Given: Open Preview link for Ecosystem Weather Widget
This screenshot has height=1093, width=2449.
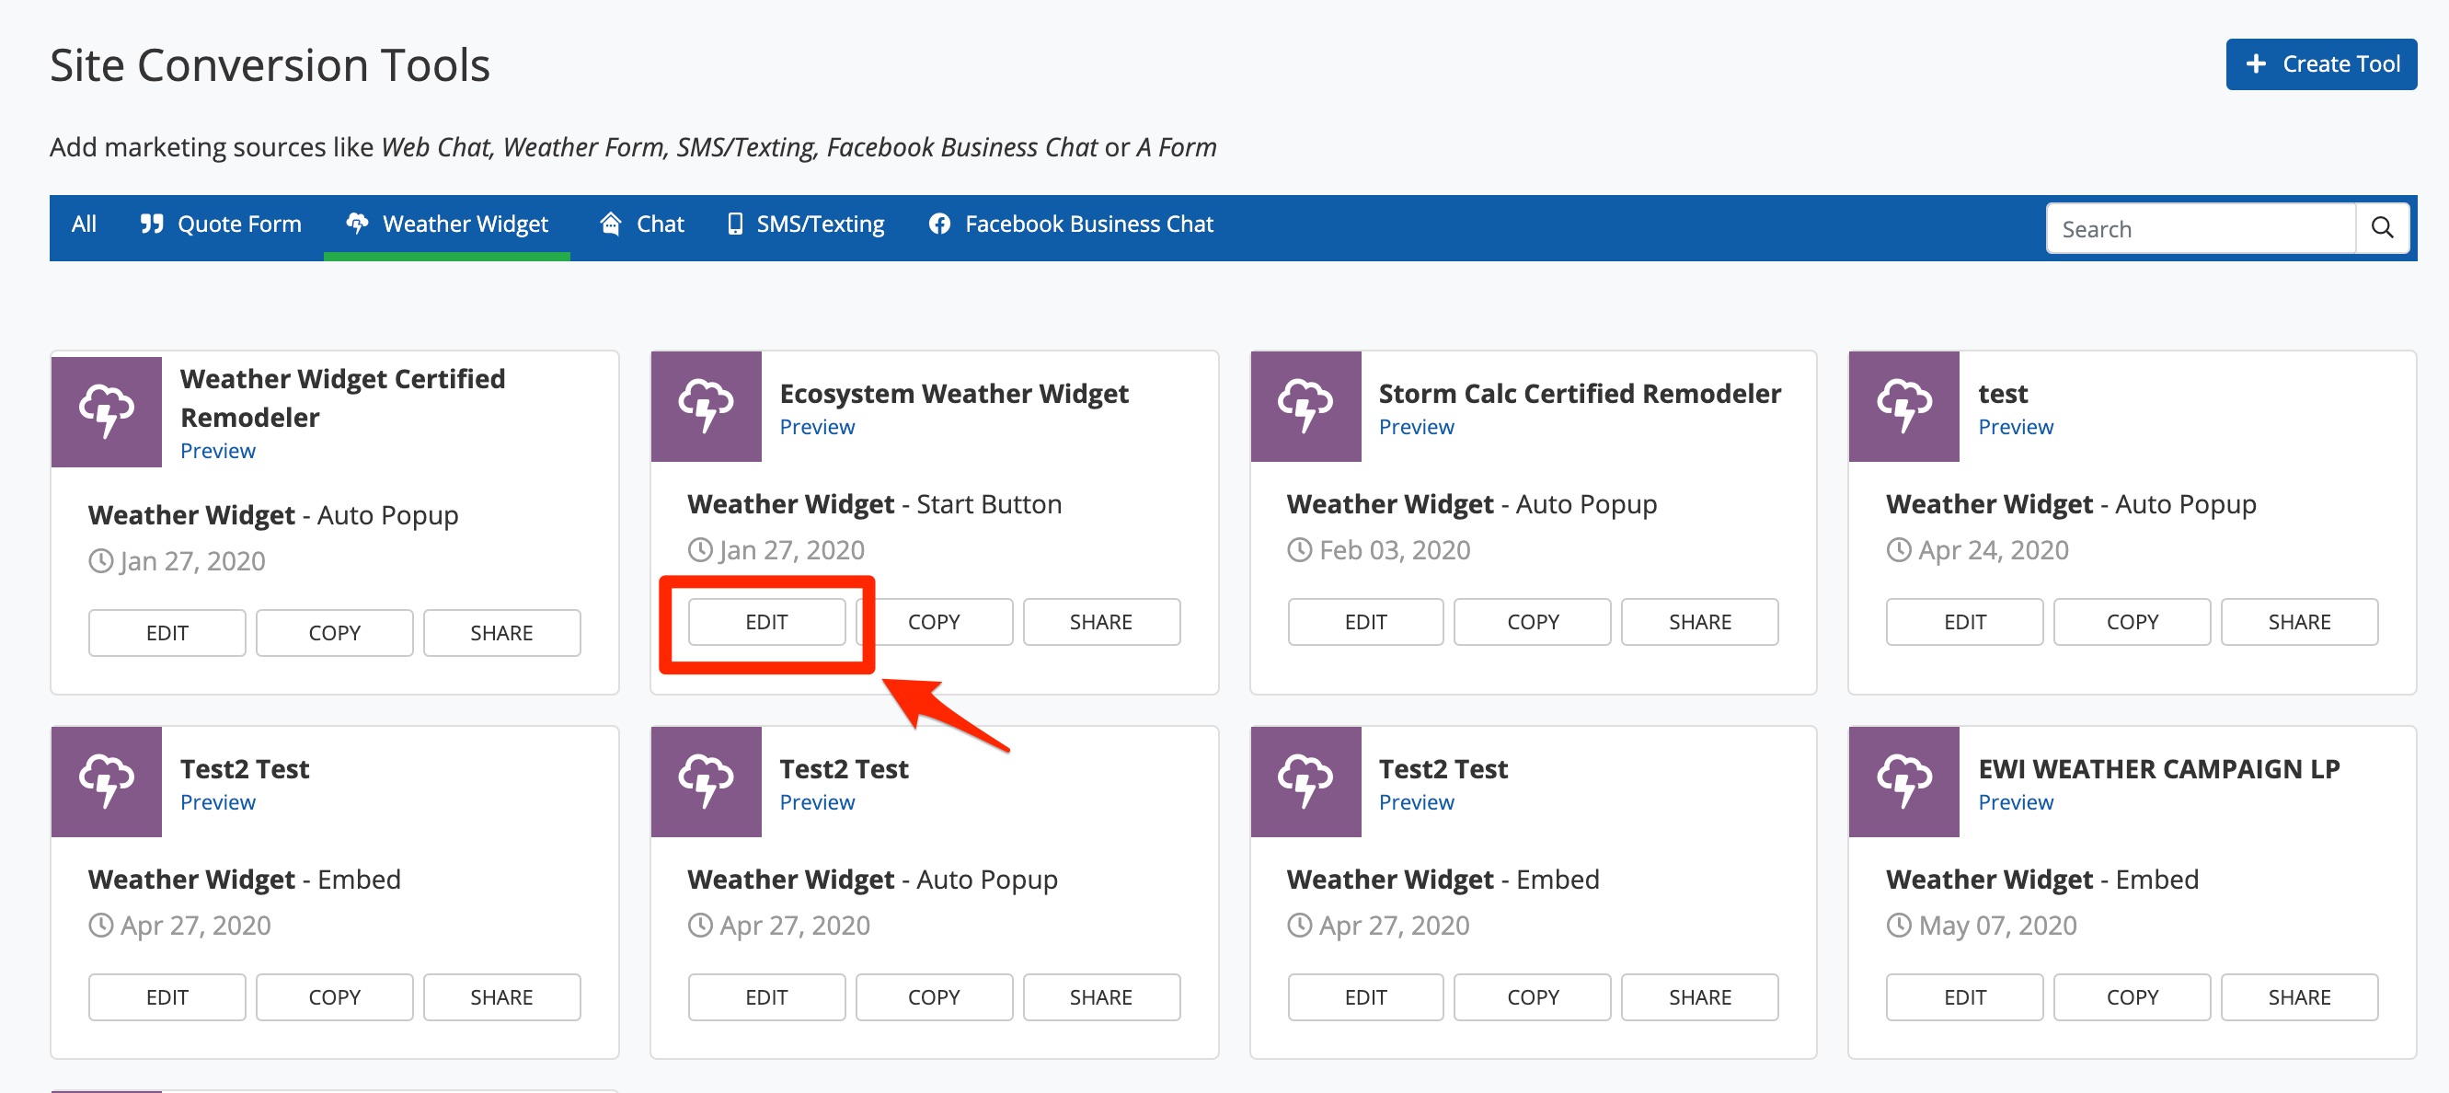Looking at the screenshot, I should pyautogui.click(x=817, y=427).
